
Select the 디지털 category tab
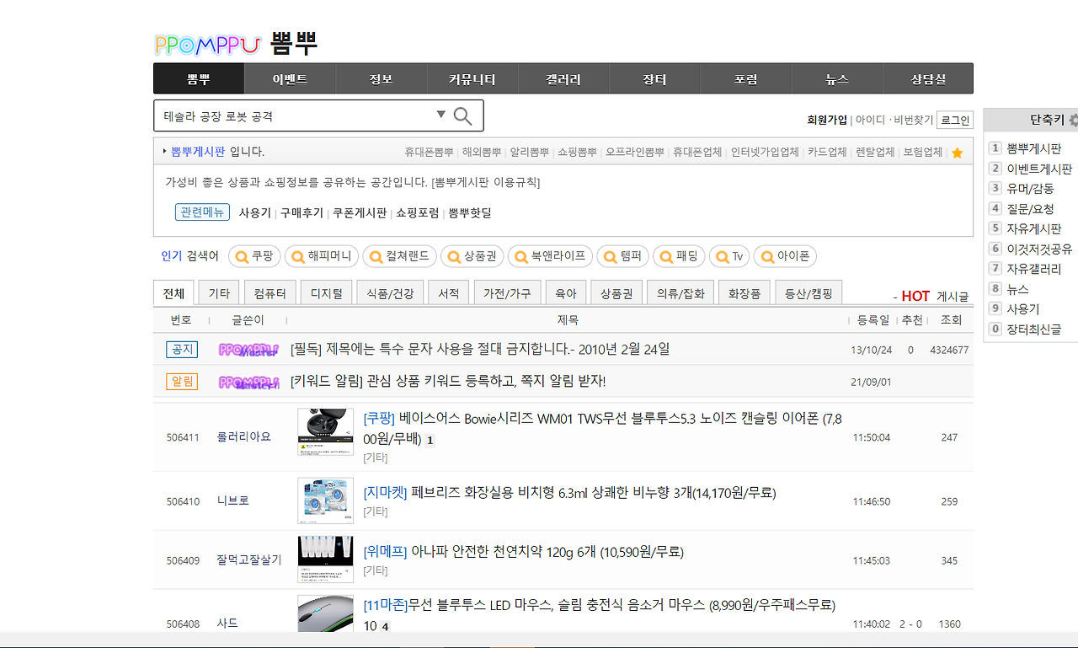point(326,293)
